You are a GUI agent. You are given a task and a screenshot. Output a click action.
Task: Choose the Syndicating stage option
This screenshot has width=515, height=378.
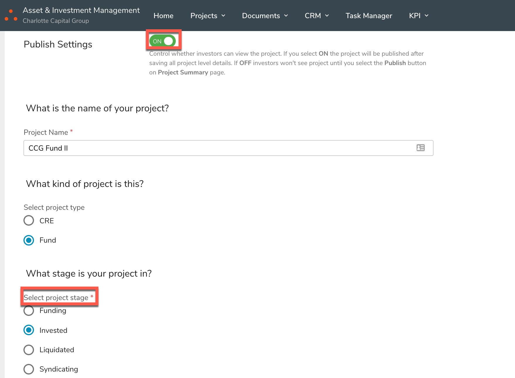[29, 369]
